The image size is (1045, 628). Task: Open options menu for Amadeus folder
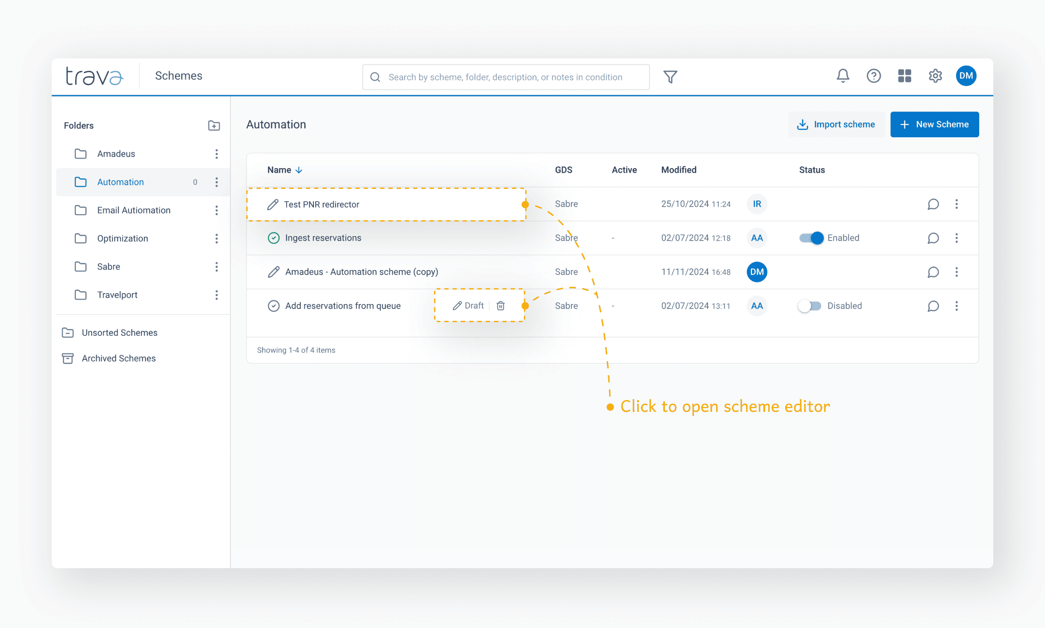(x=216, y=154)
